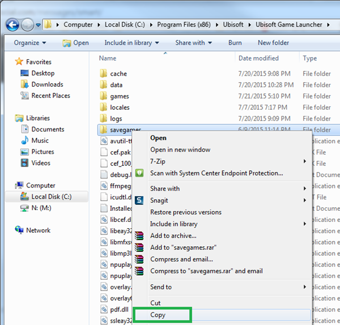Expand the Send to submenu

(x=222, y=287)
